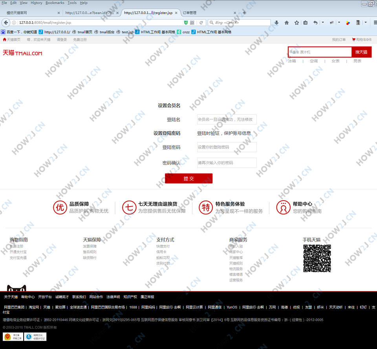Viewport: 377px width, 349px height.
Task: Open 蚂蚁花呗 under 支付方式
Action: click(x=163, y=258)
